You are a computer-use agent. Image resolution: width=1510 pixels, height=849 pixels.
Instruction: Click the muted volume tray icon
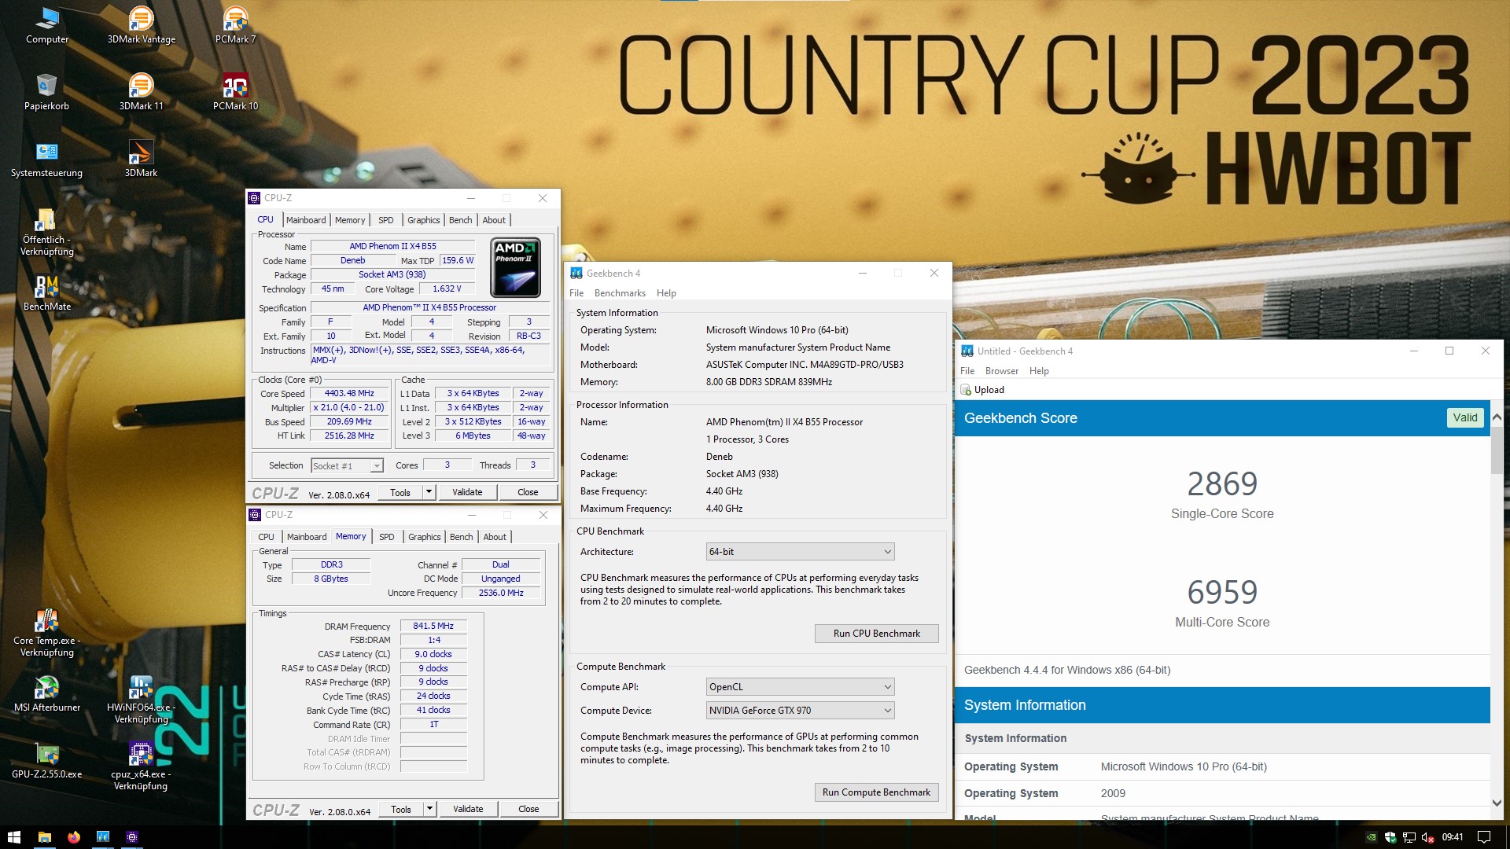pos(1427,837)
